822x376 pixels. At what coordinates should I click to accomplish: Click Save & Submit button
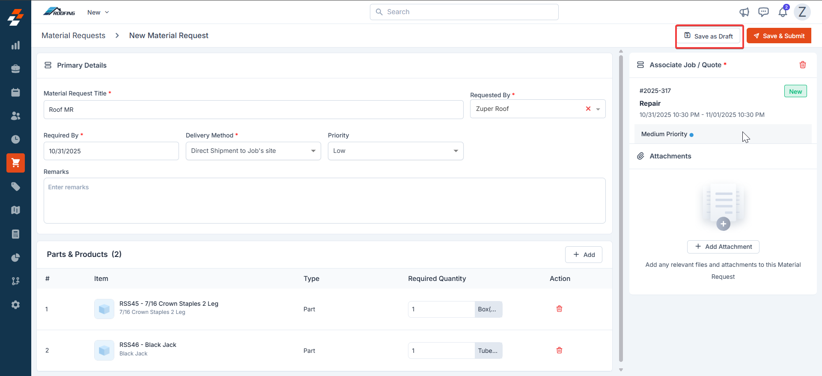(x=779, y=36)
